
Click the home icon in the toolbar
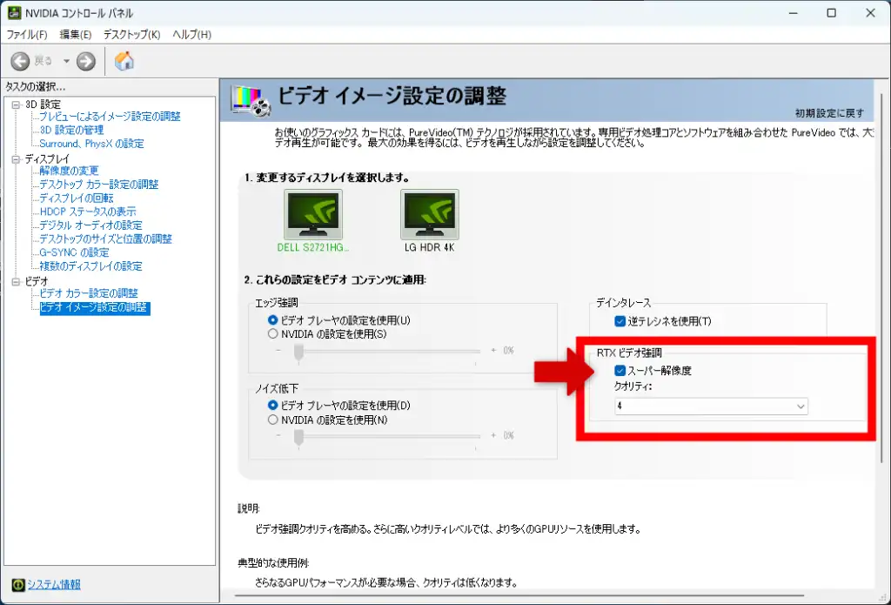(124, 61)
